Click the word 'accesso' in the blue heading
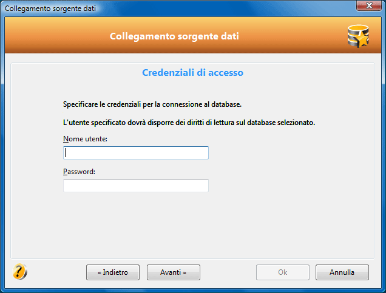 (226, 73)
